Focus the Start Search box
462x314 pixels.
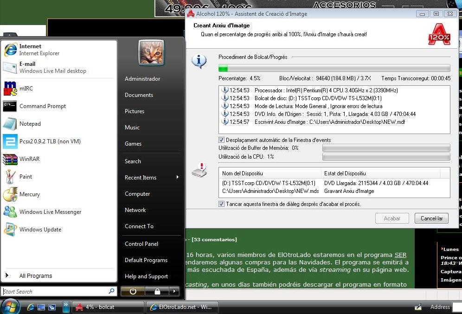tap(59, 291)
